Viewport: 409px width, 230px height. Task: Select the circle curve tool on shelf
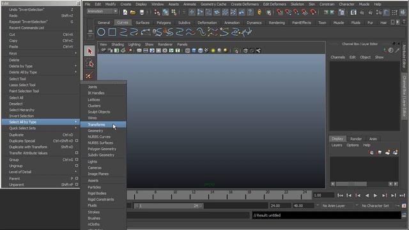[101, 32]
